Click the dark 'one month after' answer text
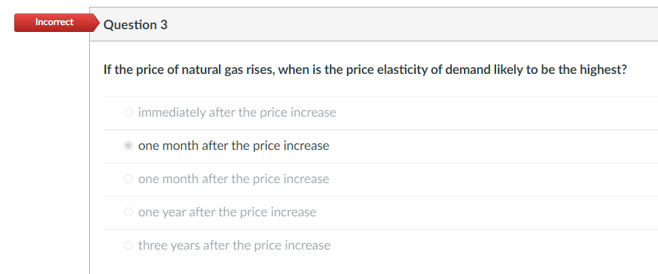 coord(234,146)
